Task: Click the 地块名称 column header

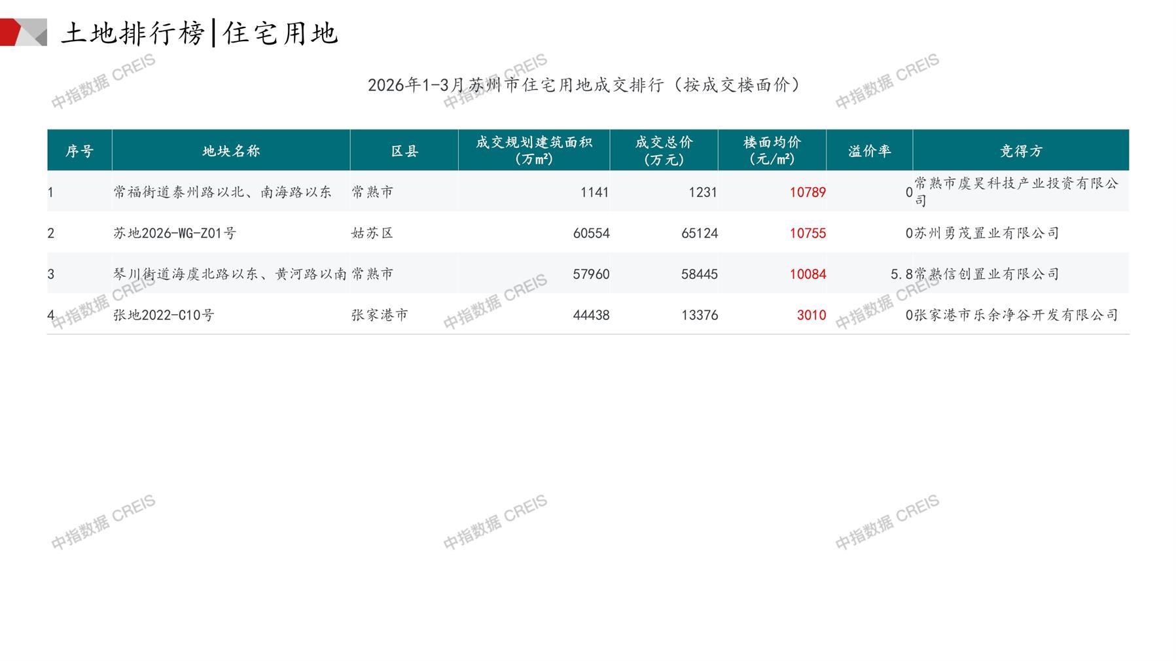Action: (x=231, y=151)
